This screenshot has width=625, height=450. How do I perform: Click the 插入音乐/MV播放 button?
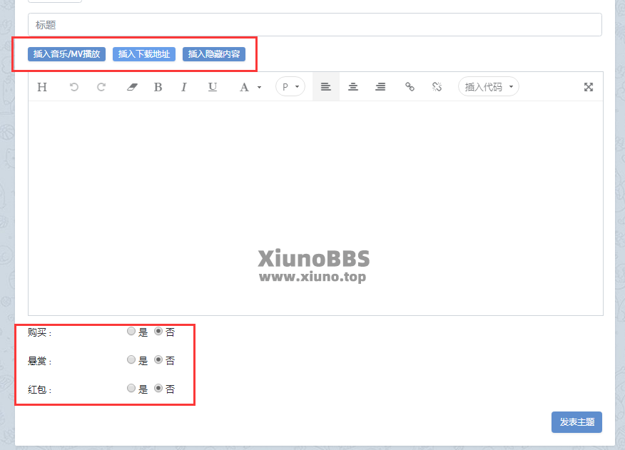coord(66,54)
